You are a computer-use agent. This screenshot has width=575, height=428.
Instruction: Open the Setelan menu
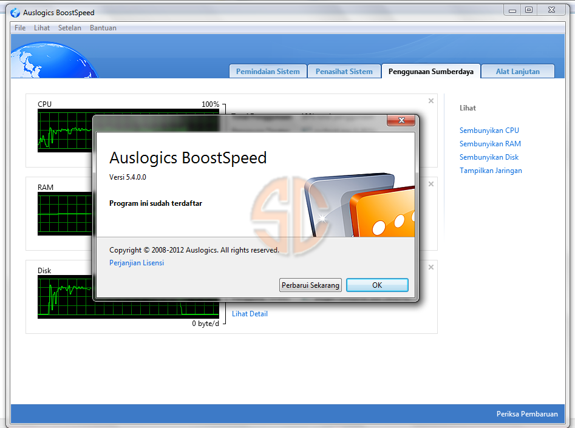coord(70,28)
